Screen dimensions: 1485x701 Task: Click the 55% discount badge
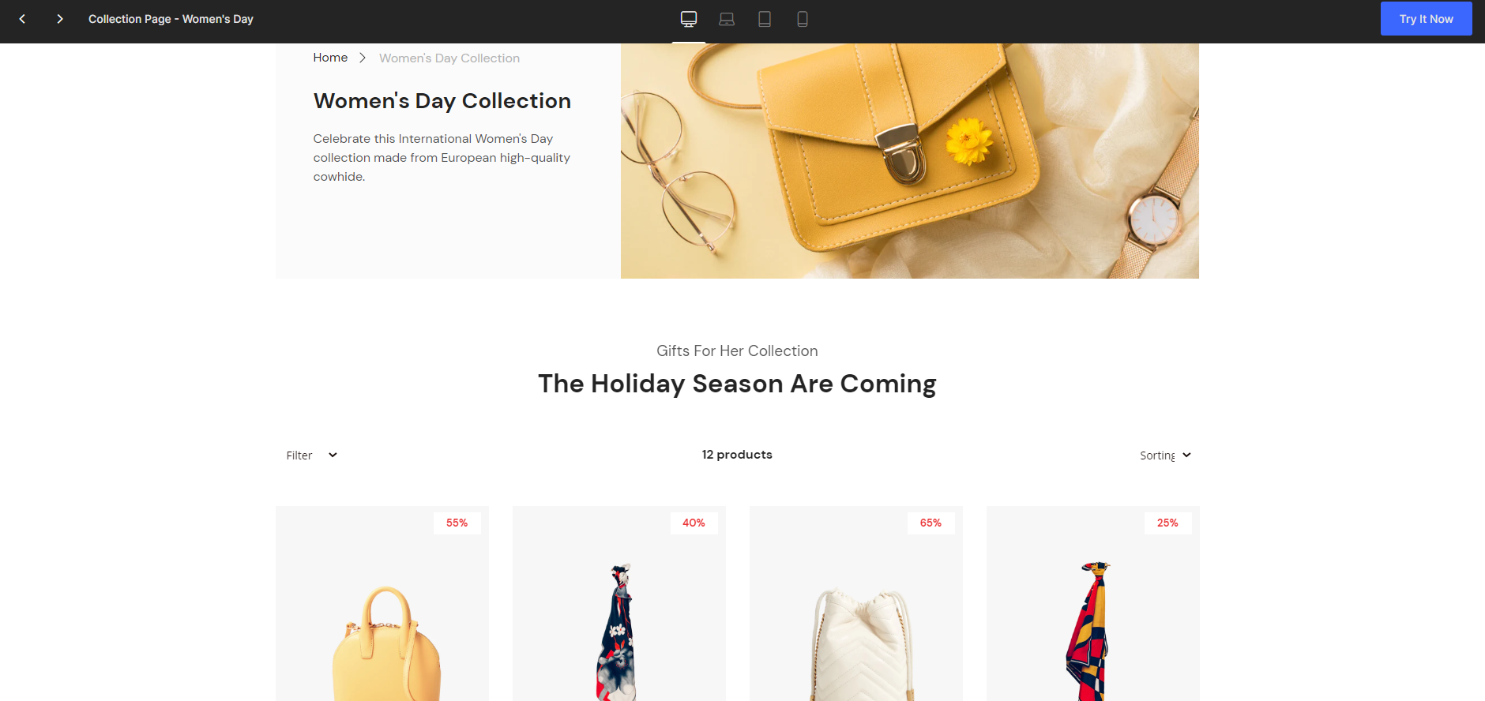point(457,523)
